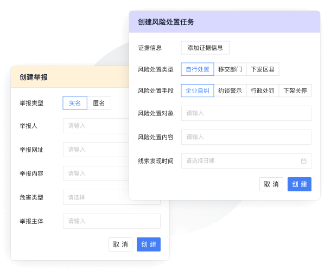
Task: Click the 证据信息 label
Action: tap(150, 48)
